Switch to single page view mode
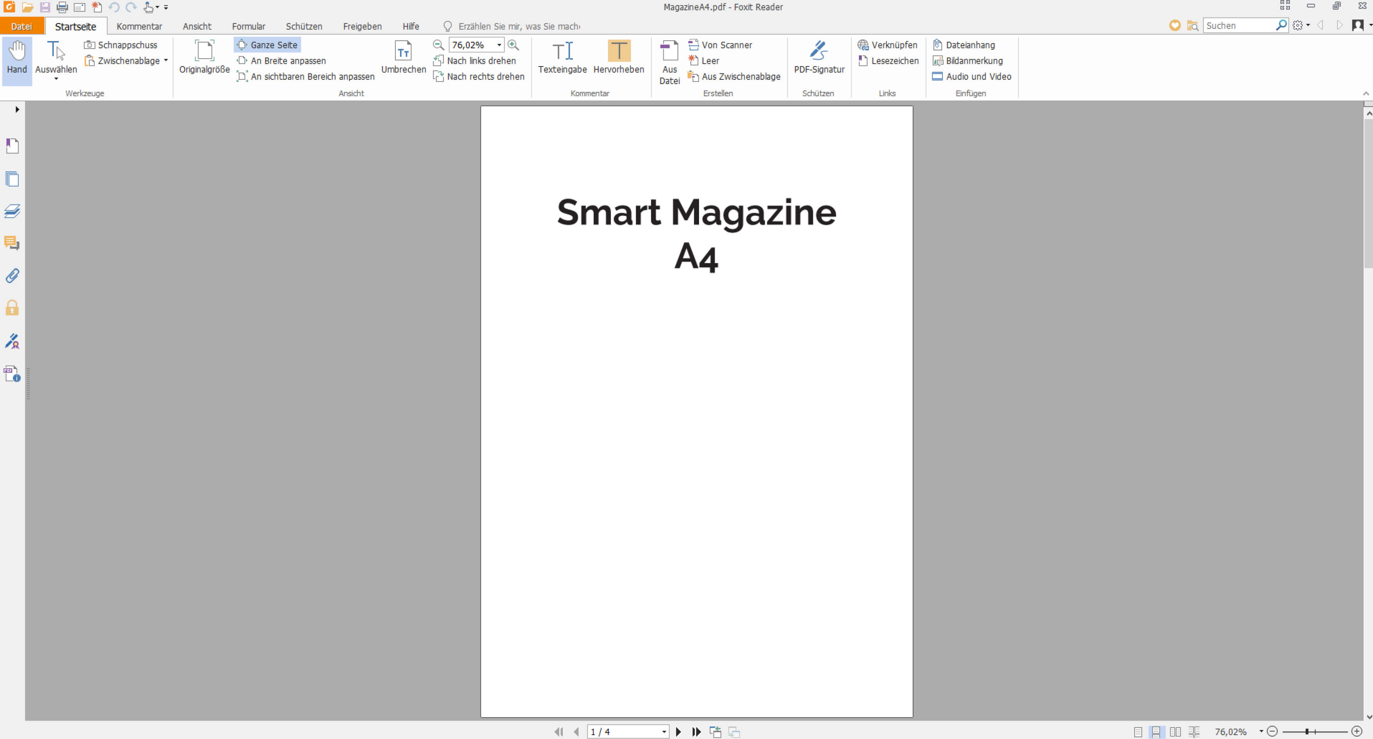Screen dimensions: 1373x739 [1138, 732]
